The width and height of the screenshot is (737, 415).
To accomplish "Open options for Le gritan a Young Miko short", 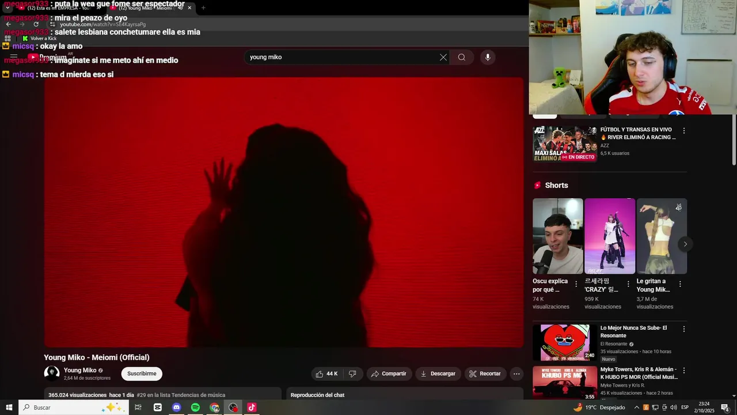I will pyautogui.click(x=680, y=284).
